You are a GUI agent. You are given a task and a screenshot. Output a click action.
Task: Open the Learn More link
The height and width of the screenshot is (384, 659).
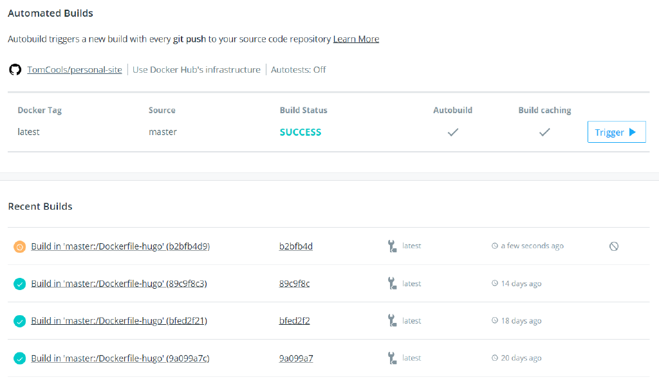coord(355,39)
